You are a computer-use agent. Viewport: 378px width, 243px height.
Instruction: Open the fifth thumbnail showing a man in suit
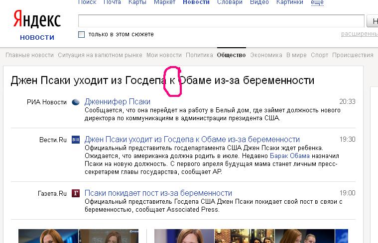(x=305, y=236)
